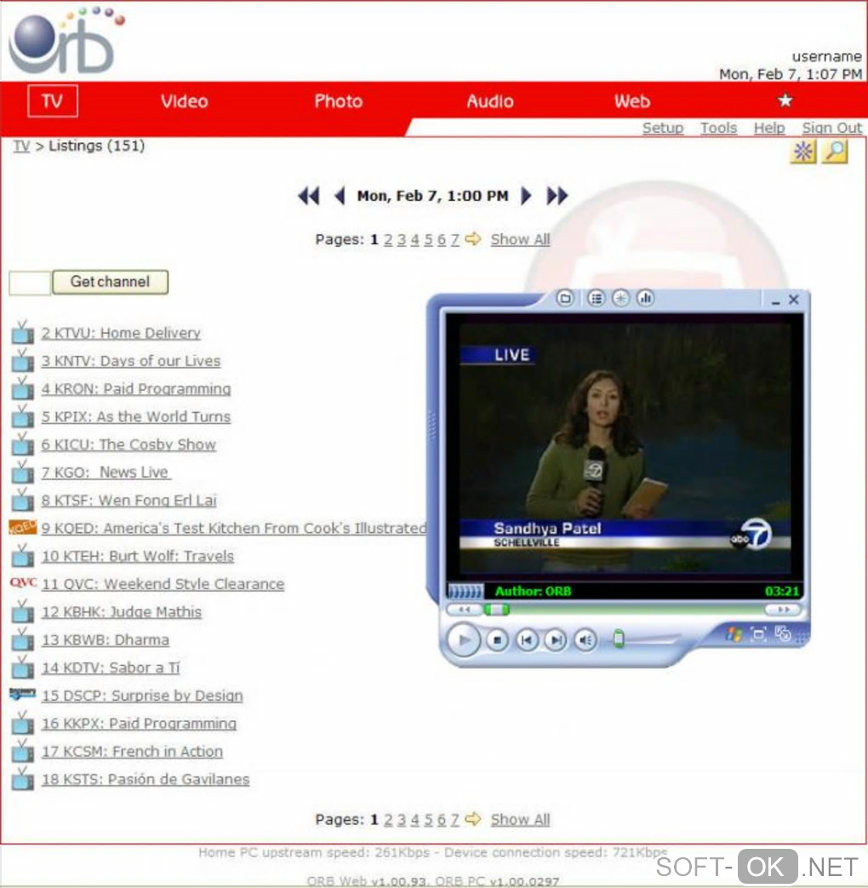Click the live video display area
The image size is (868, 888).
625,447
